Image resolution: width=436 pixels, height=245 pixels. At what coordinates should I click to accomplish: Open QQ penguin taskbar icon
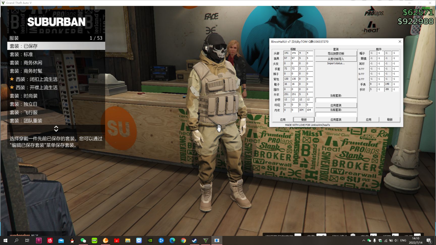coord(72,240)
